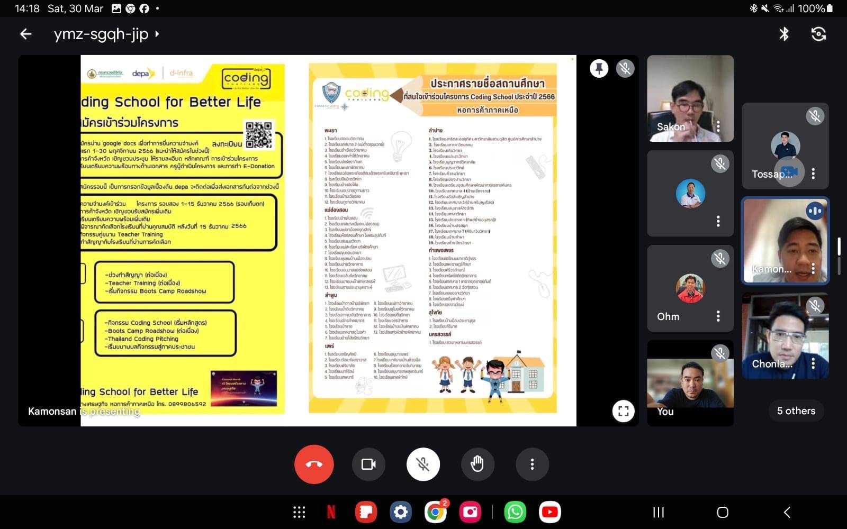Open more options in call controls

coord(532,464)
